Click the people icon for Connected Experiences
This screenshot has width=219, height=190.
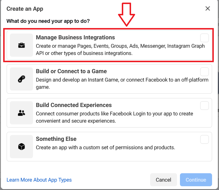point(21,113)
